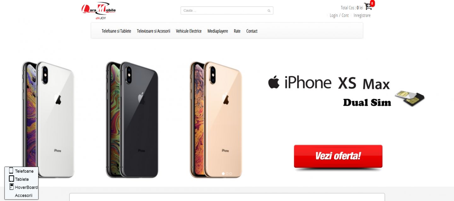Switch to the second carousel slide dot
Screen dimensions: 454x201
coord(227,174)
